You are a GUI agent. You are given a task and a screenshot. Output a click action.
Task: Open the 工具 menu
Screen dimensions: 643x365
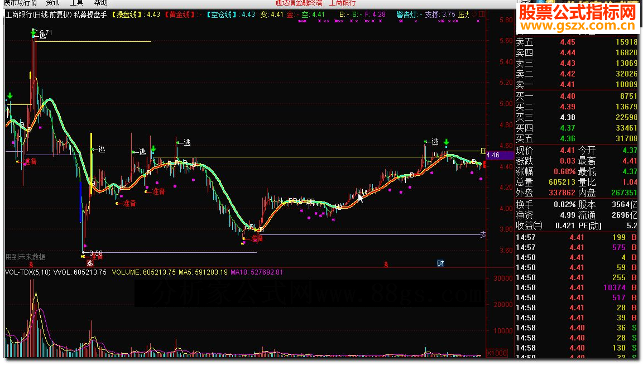click(x=76, y=3)
